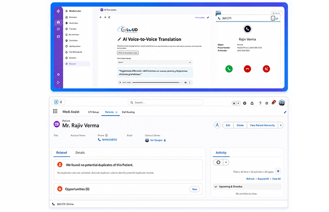
Task: Switch to the Details tab
Action: click(x=80, y=153)
